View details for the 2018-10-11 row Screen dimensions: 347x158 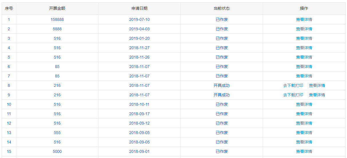point(304,104)
